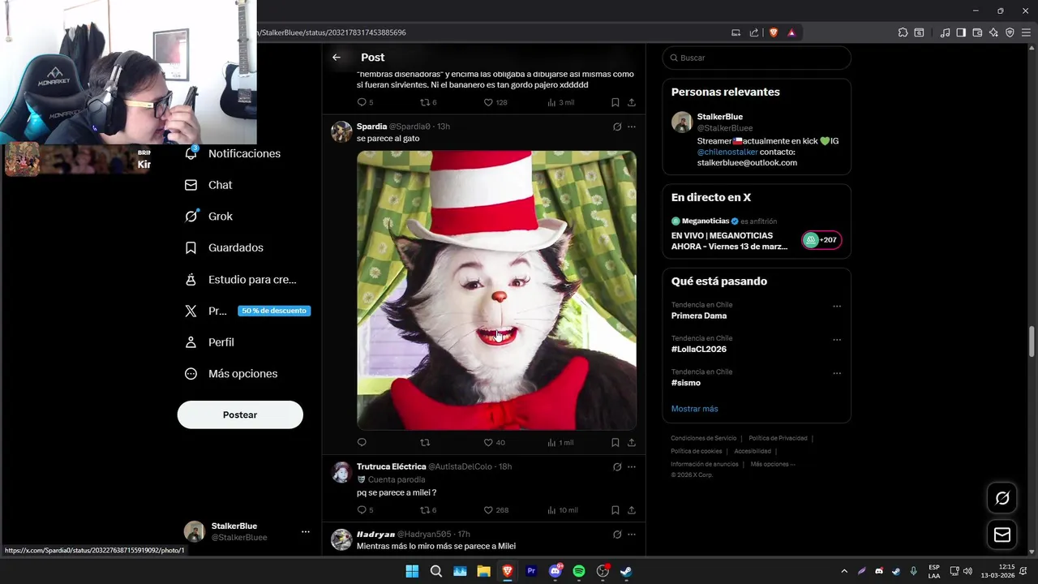The height and width of the screenshot is (584, 1038).
Task: Bookmark Trutruca Eléctrica's post
Action: click(616, 510)
